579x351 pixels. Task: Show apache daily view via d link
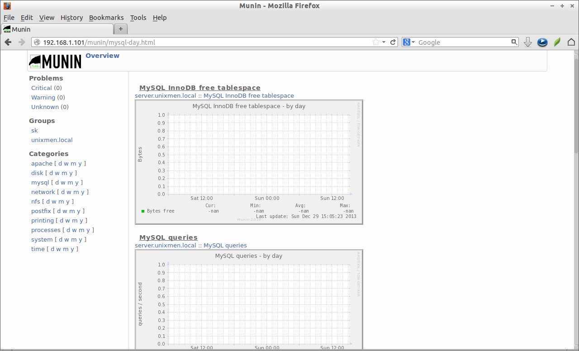[60, 163]
